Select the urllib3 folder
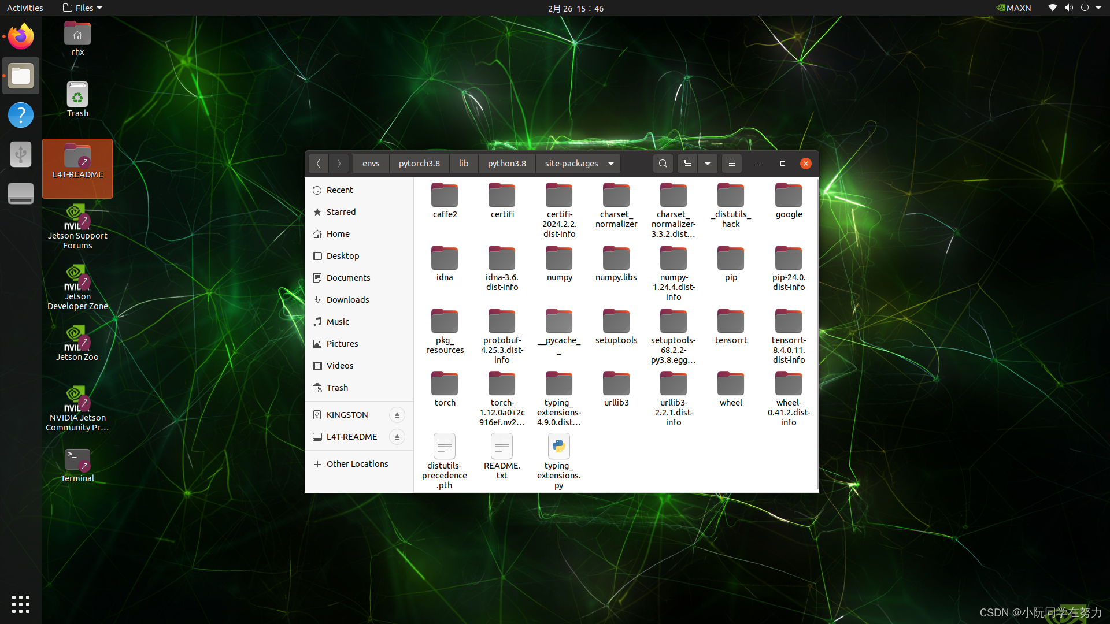Image resolution: width=1110 pixels, height=624 pixels. [616, 389]
